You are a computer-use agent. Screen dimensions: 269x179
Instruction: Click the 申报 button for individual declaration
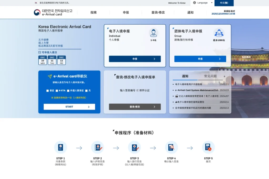135,59
